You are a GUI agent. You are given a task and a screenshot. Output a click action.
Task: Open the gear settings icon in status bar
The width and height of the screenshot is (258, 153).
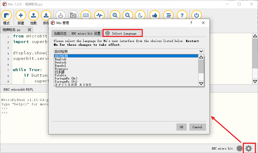(x=249, y=148)
